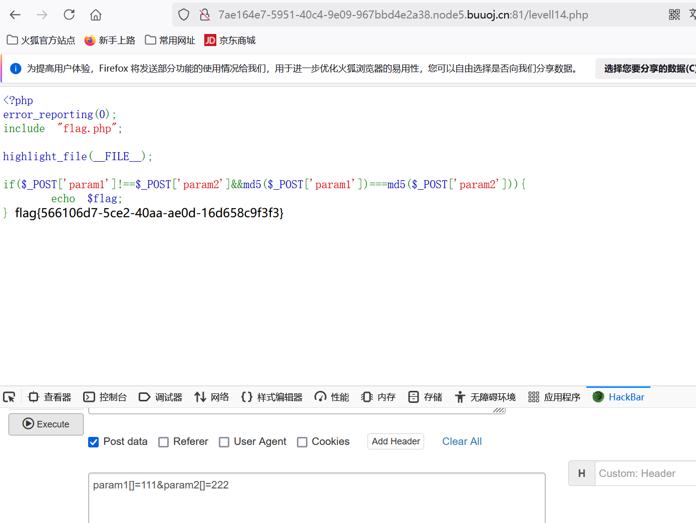Expand the 常用网址 bookmarks folder

point(170,40)
